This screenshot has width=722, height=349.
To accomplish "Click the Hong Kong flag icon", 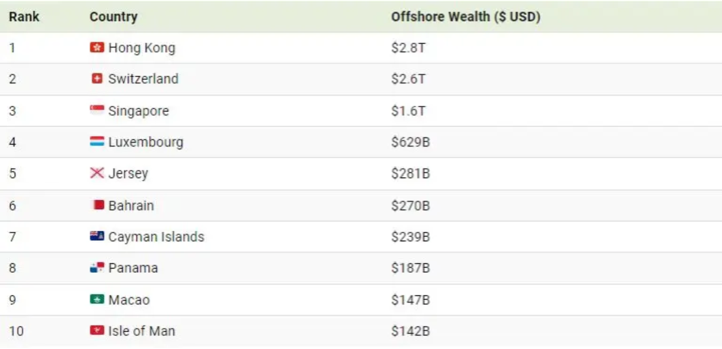I will coord(97,48).
